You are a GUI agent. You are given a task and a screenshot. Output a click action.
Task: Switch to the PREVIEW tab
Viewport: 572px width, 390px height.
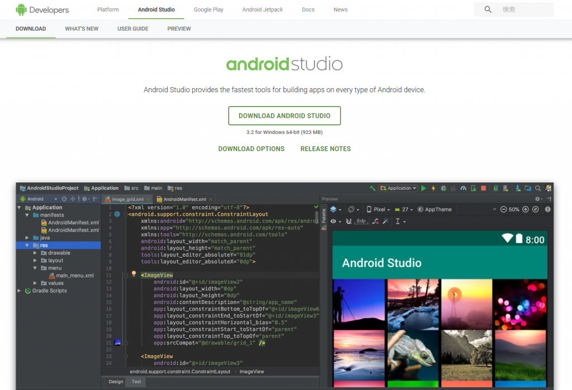[179, 28]
